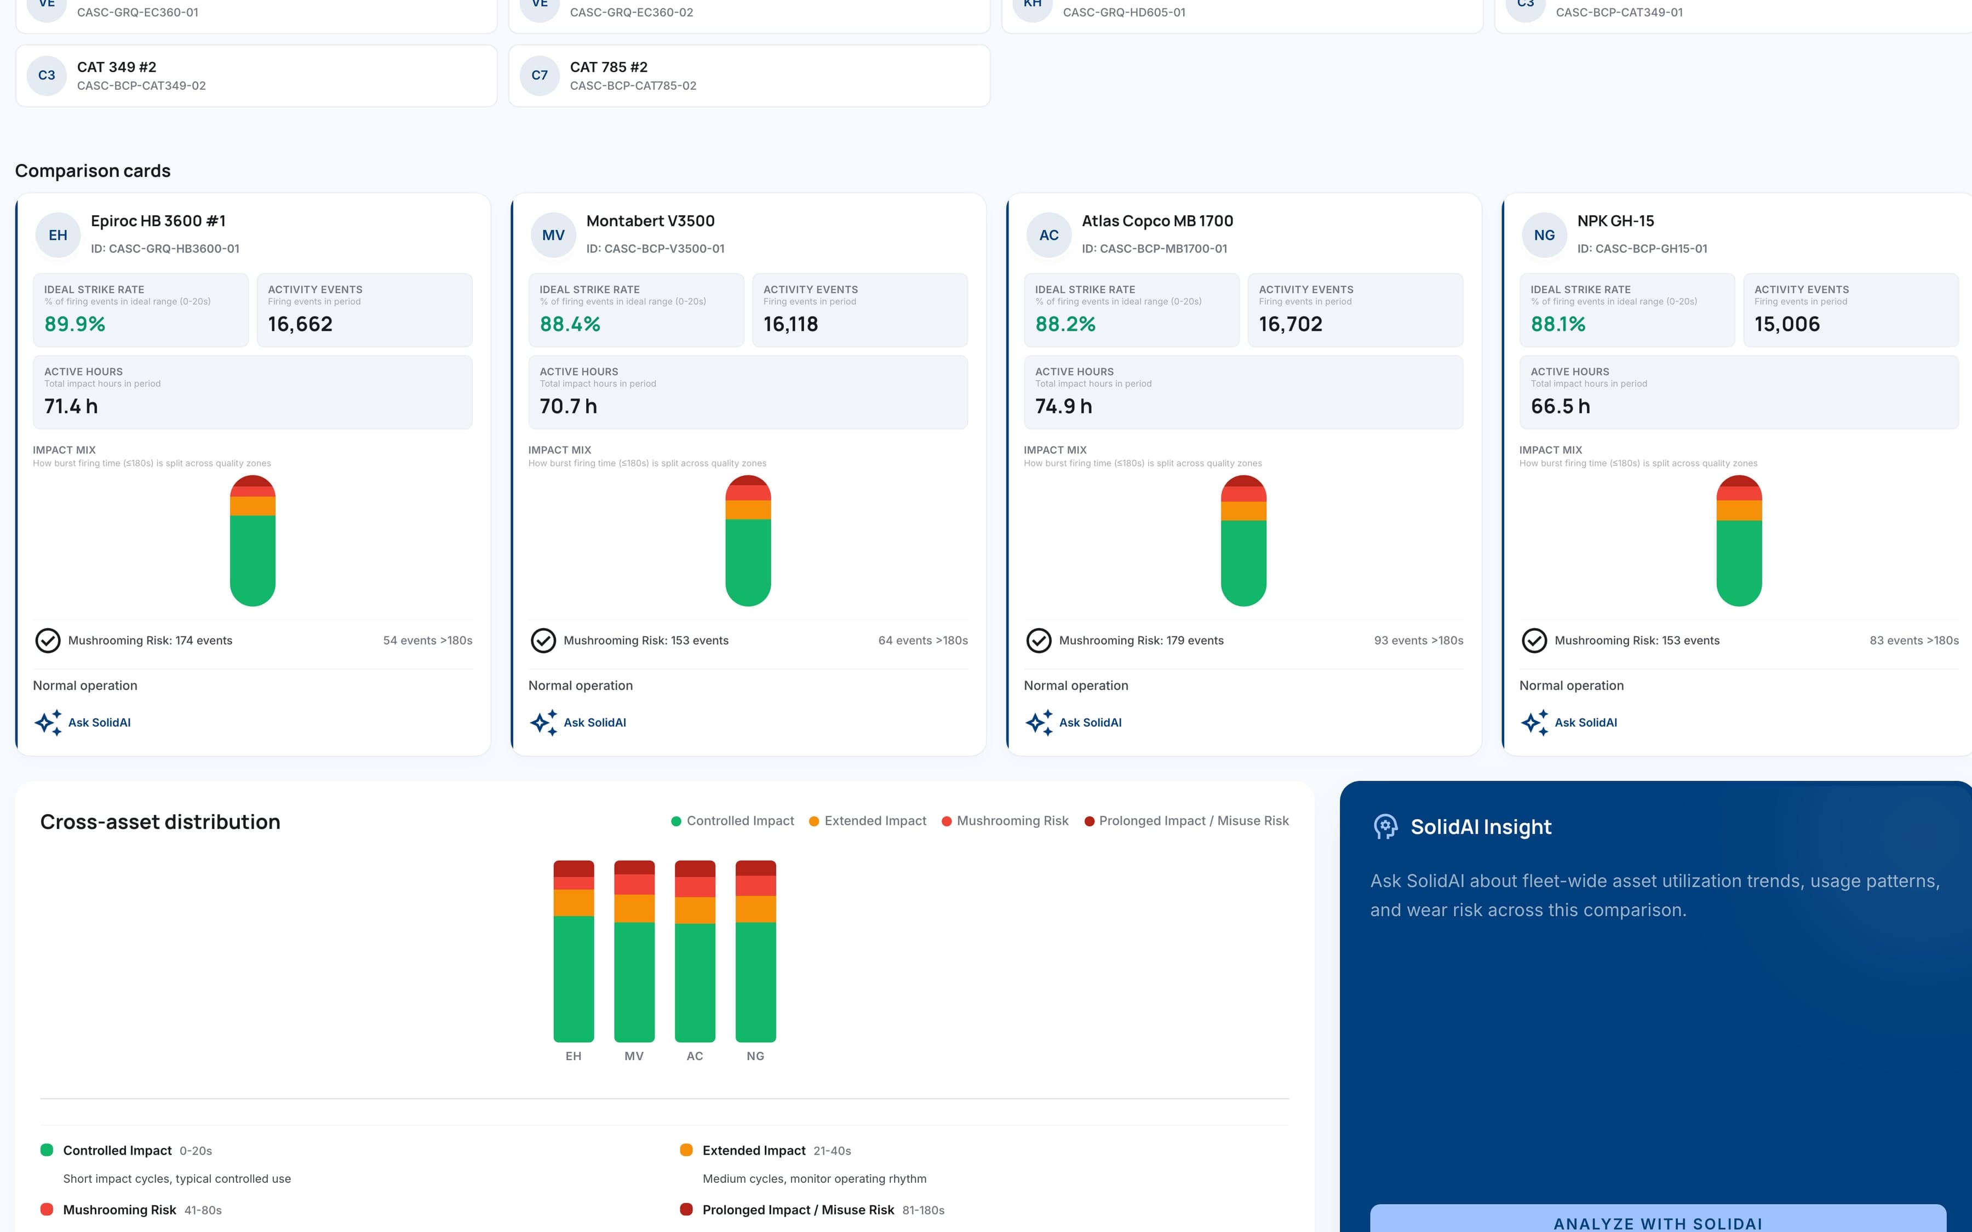
Task: Ask SolidAI about Epiroc HB 3600 #1
Action: [83, 723]
